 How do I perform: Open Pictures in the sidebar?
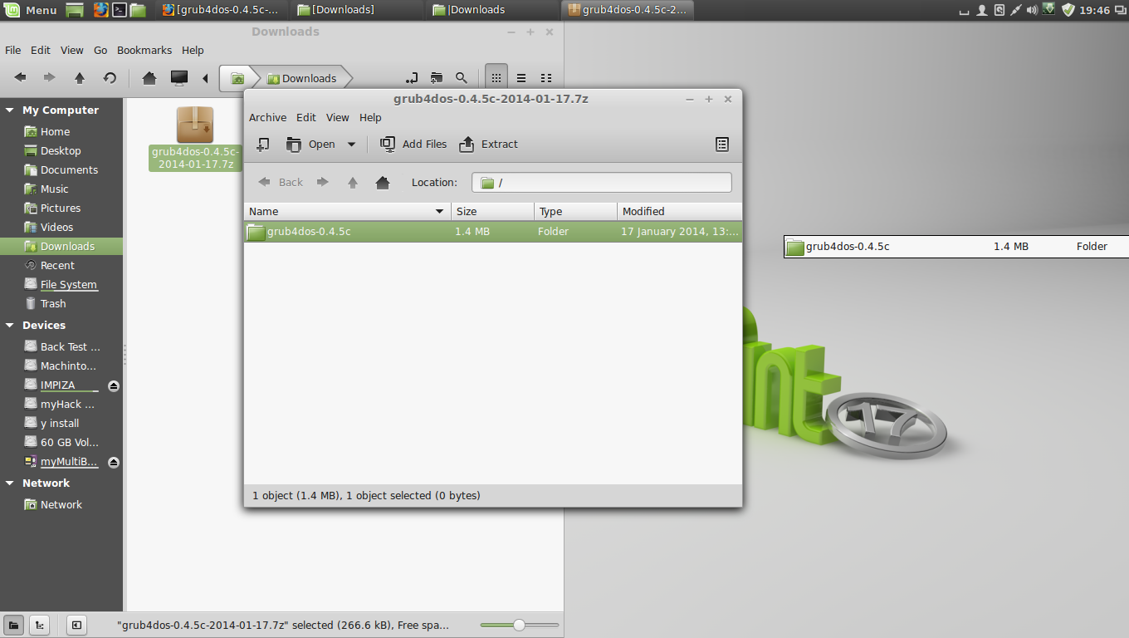pos(61,208)
